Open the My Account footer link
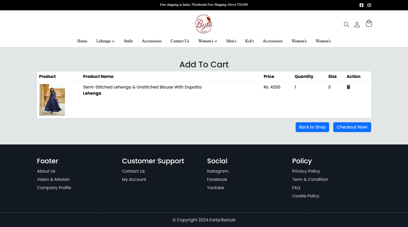The width and height of the screenshot is (408, 227). [134, 180]
